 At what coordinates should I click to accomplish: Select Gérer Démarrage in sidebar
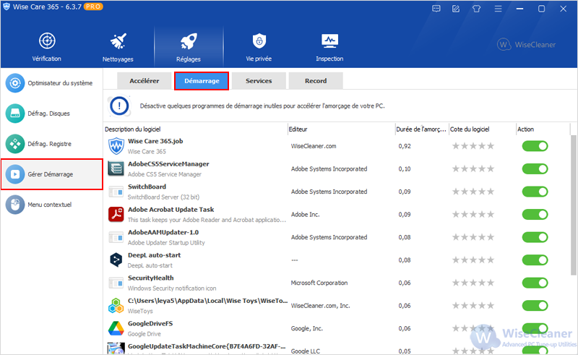click(51, 174)
